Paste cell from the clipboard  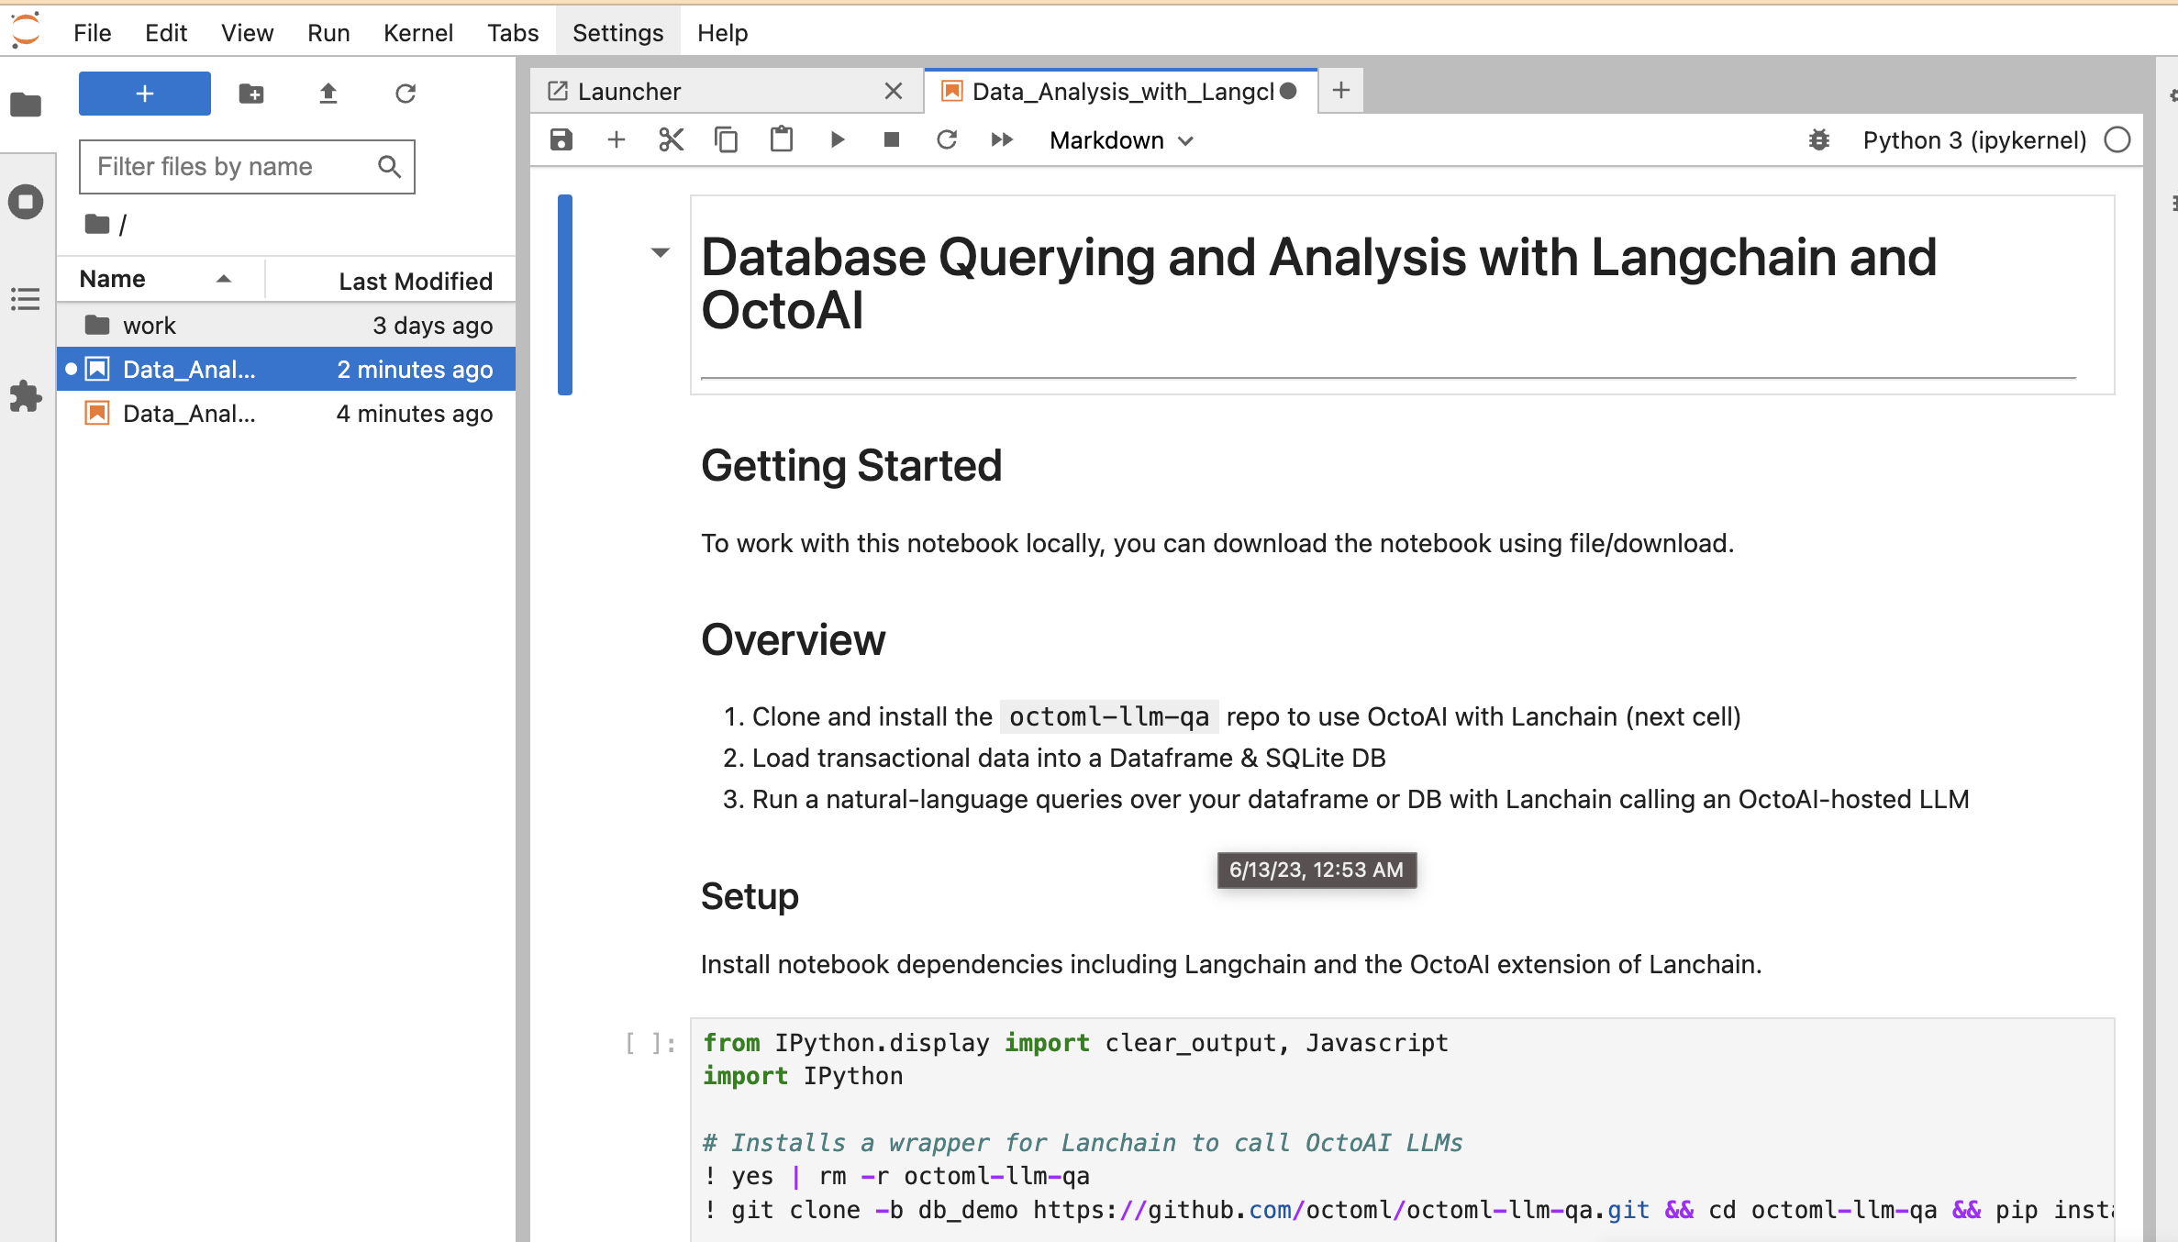(782, 139)
